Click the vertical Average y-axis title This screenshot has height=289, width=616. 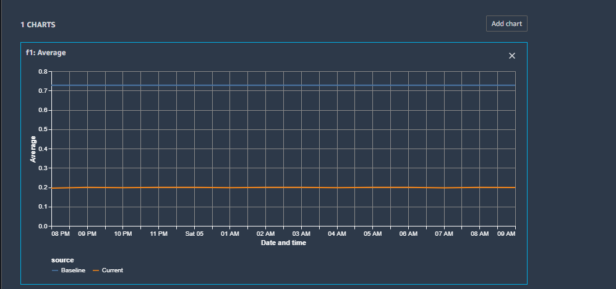(33, 149)
